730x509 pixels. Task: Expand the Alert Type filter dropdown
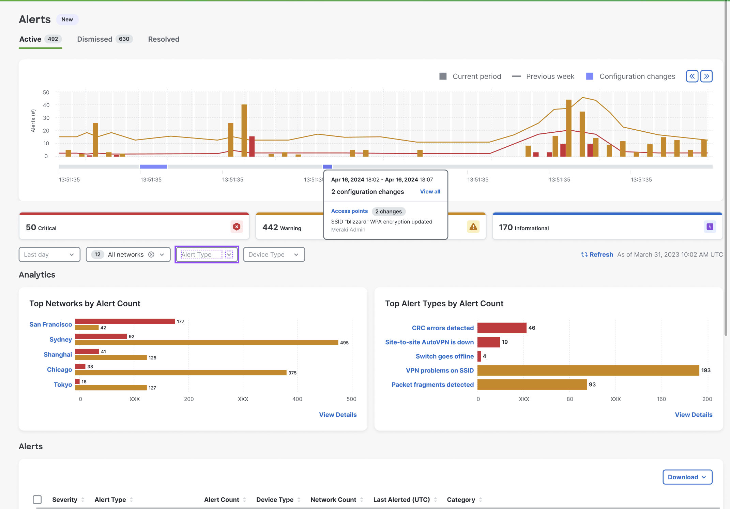click(229, 254)
